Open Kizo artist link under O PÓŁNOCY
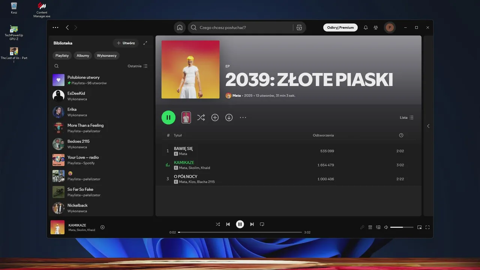Image resolution: width=480 pixels, height=270 pixels. click(x=192, y=182)
